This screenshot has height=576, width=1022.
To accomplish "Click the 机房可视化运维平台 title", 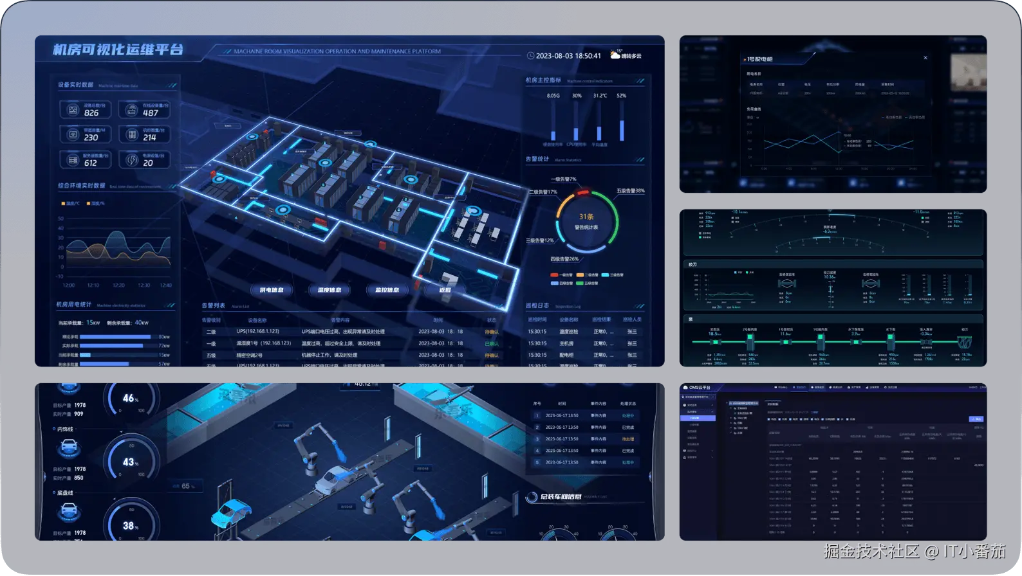I will click(118, 50).
